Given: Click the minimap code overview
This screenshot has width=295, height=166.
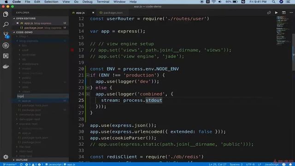Looking at the screenshot, I should [283, 30].
